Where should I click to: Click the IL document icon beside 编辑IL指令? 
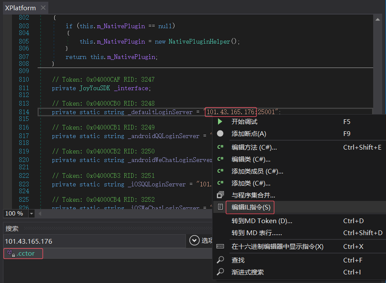point(221,207)
